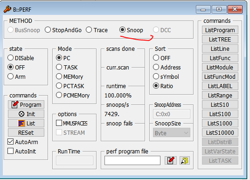Click the ListS10000 command
The height and width of the screenshot is (180, 250).
(220, 132)
